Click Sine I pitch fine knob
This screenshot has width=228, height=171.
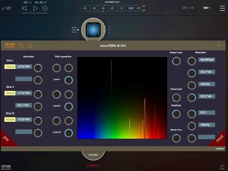click(x=68, y=68)
